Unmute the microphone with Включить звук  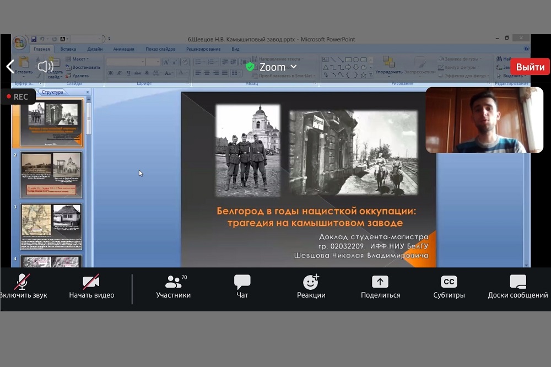tap(22, 282)
